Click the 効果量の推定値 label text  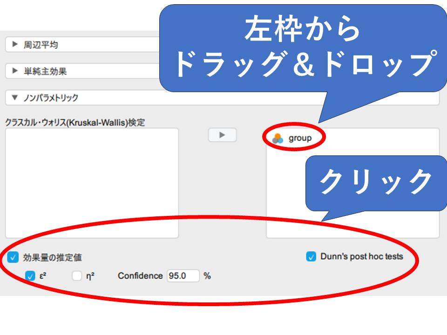[52, 257]
